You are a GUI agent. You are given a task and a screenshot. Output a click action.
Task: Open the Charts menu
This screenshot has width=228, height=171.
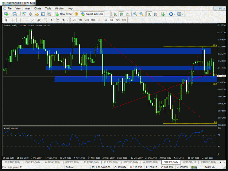coord(38,8)
